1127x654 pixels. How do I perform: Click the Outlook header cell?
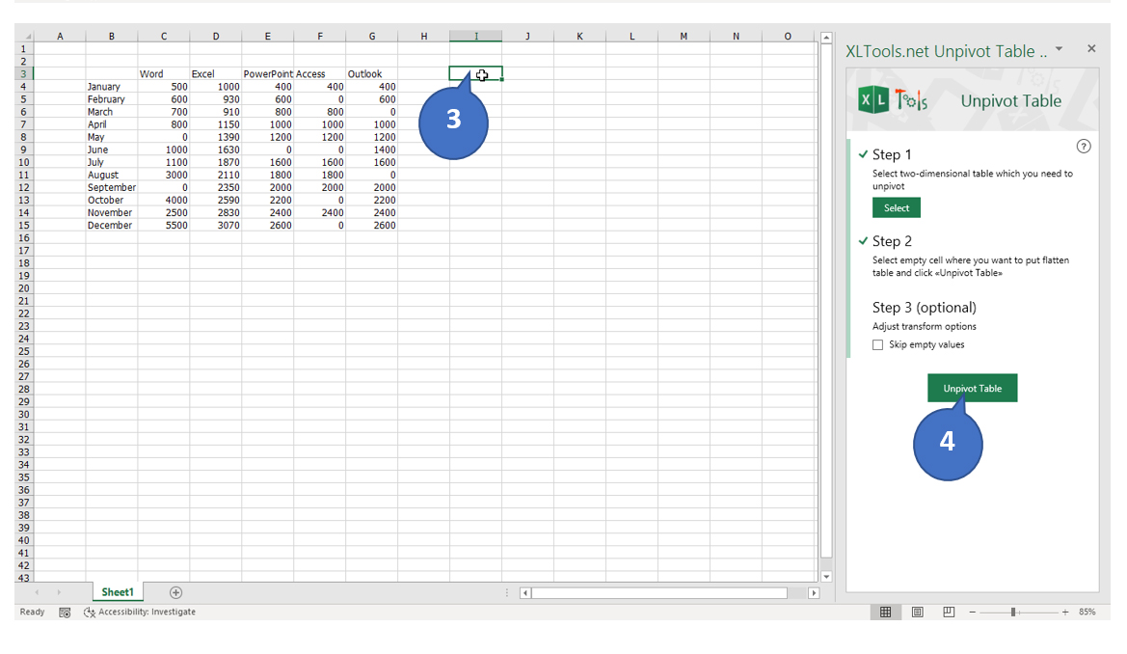click(371, 74)
